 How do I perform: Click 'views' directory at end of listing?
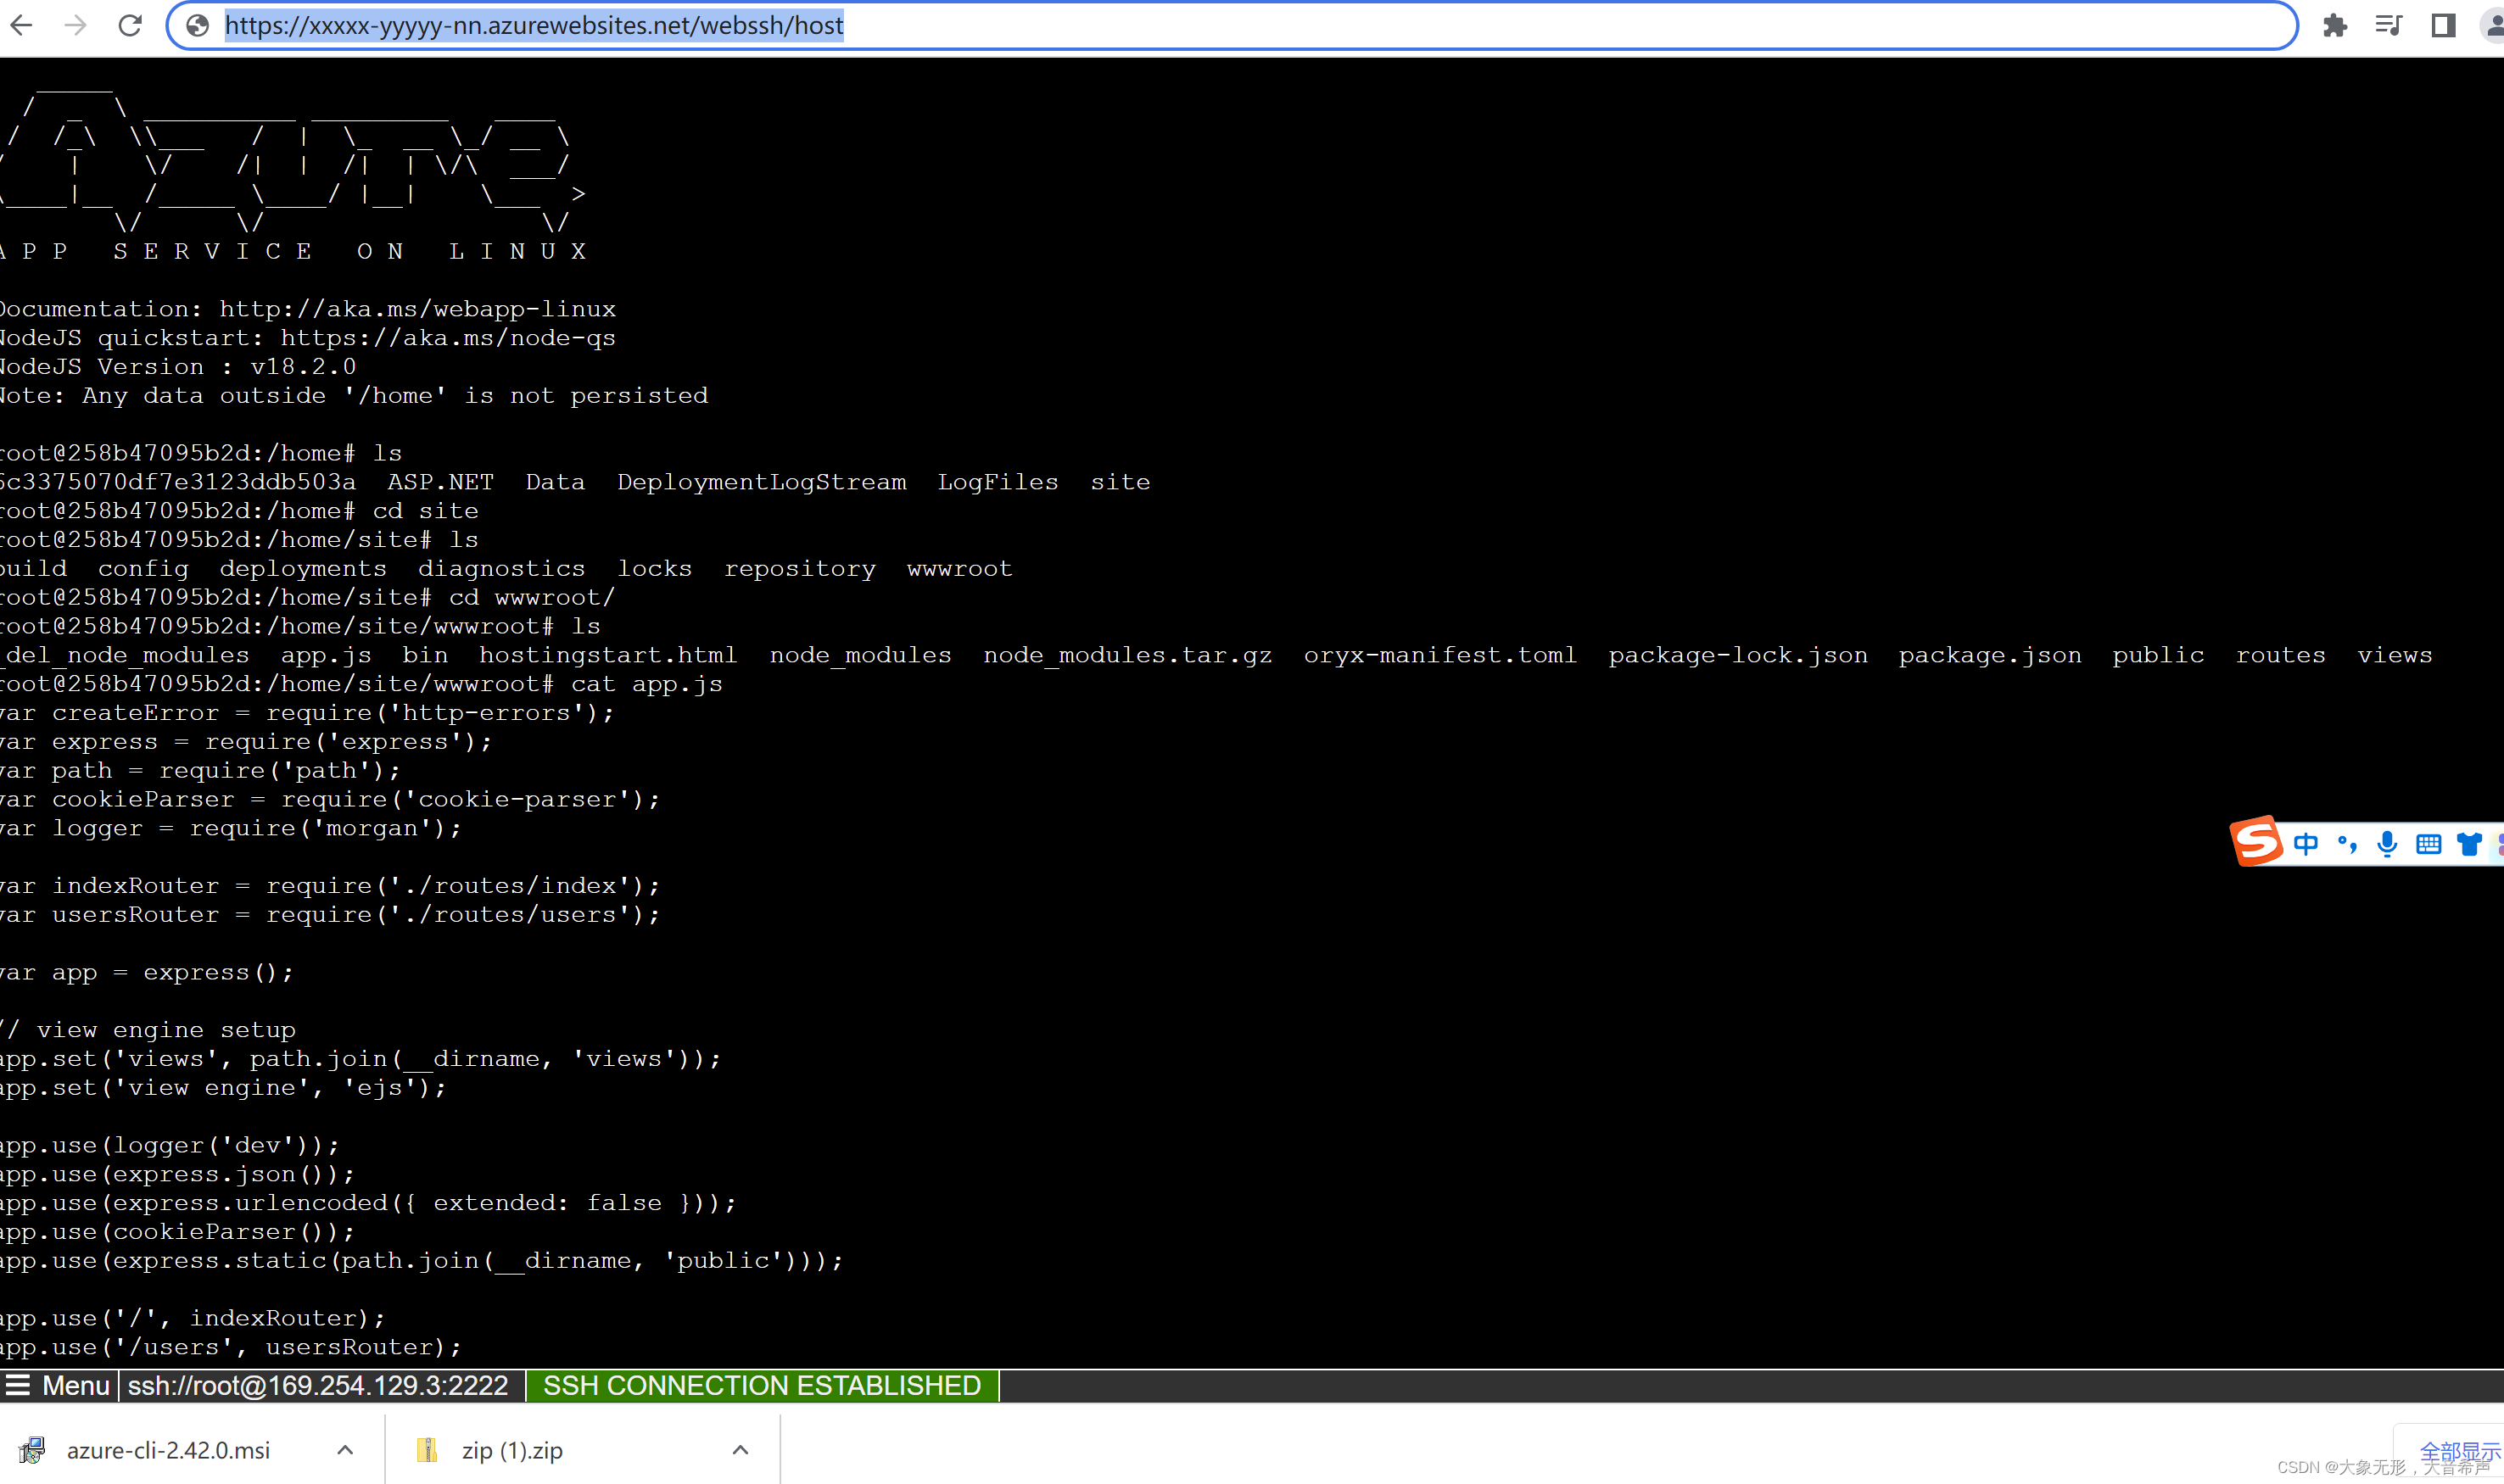tap(2394, 655)
